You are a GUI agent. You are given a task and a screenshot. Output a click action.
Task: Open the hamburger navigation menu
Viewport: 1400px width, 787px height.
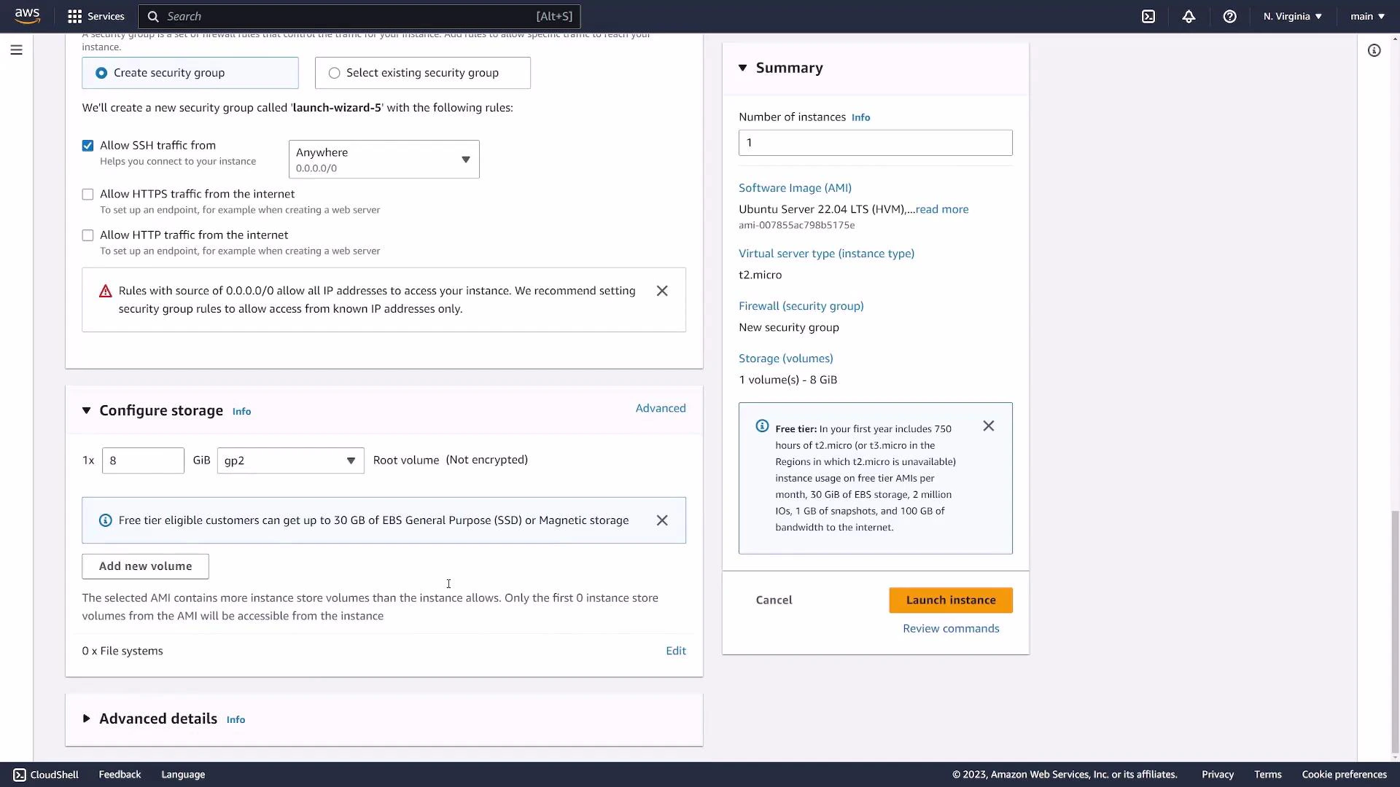(x=16, y=50)
